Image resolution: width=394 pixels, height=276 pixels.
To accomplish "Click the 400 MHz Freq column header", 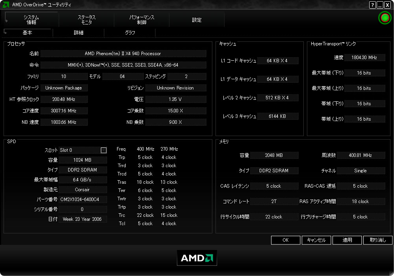I will click(x=145, y=149).
